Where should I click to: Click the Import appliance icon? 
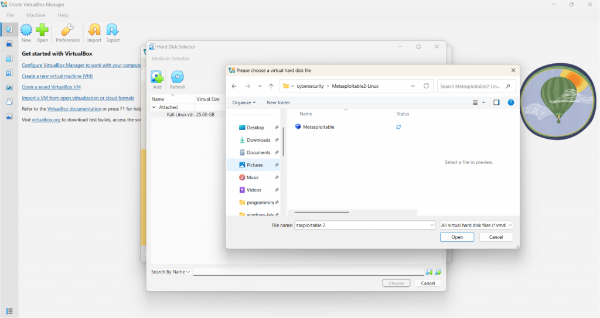94,30
